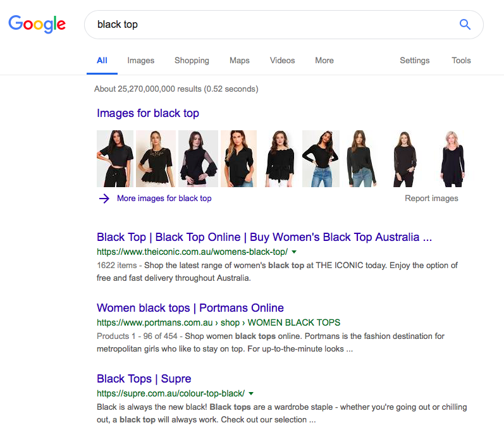Open the 'Black Tops | Supre' result
504x430 pixels.
tap(144, 379)
